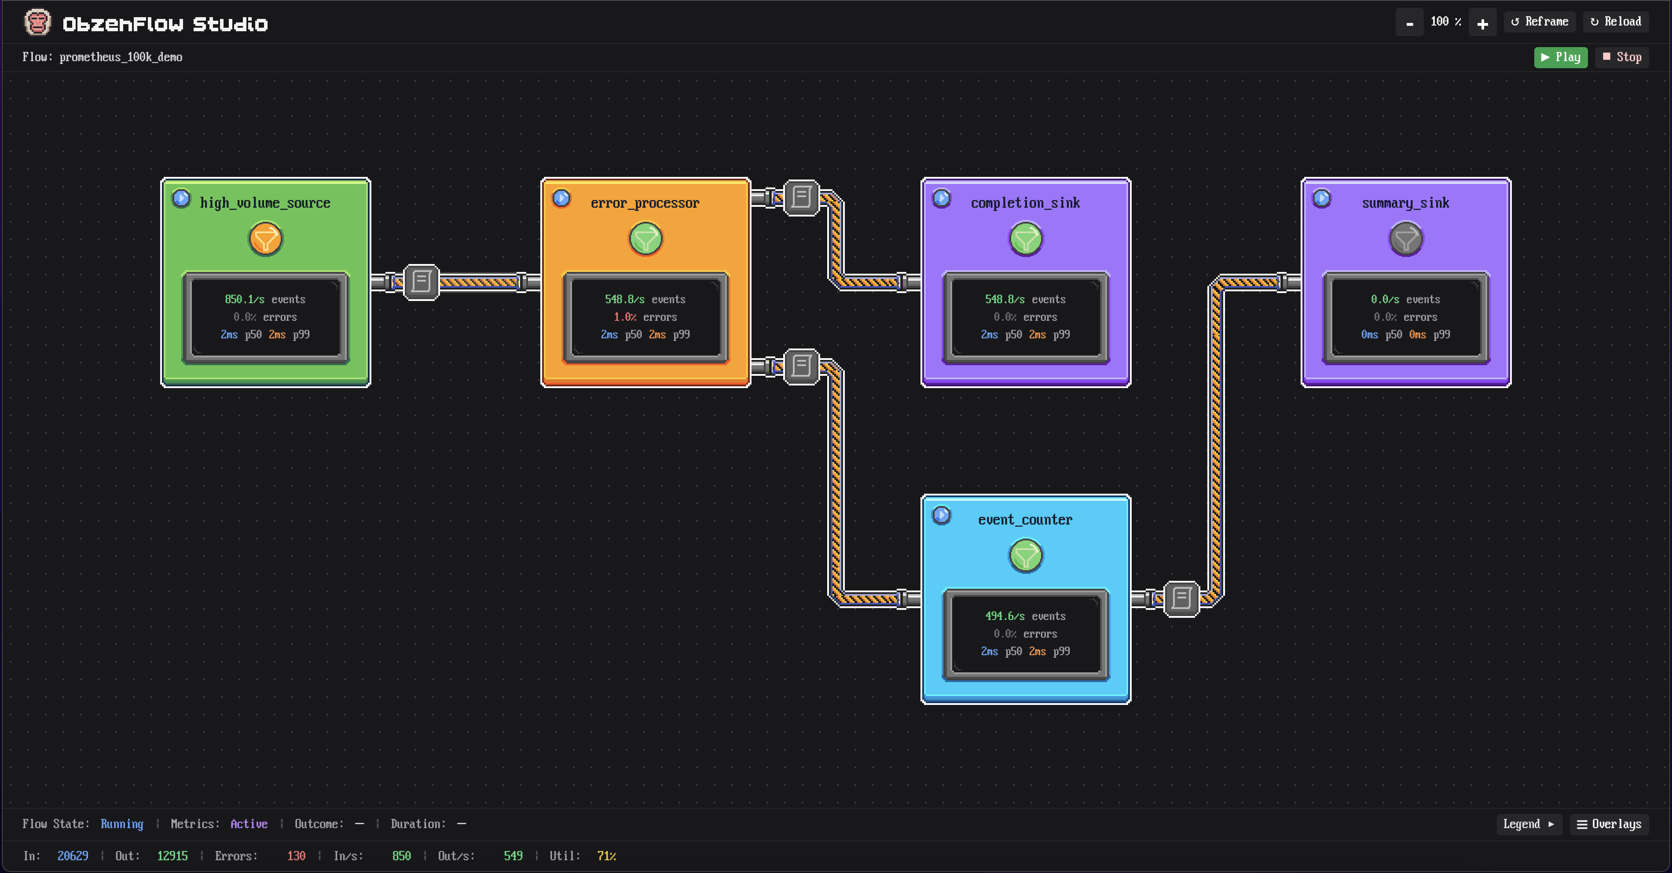Click the 0.0/s events metric in summary_sink
Screen dimensions: 1672x873
1405,299
